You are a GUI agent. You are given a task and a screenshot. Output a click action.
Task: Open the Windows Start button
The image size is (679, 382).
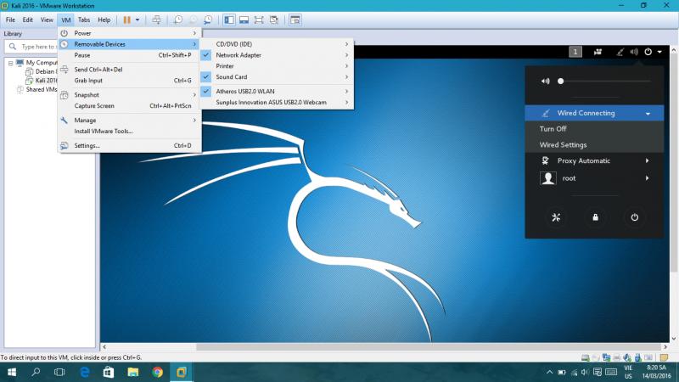pyautogui.click(x=12, y=372)
